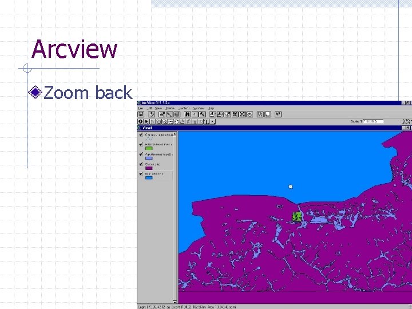
Task: Toggle the line-symbol theme checkbox
Action: click(x=141, y=134)
